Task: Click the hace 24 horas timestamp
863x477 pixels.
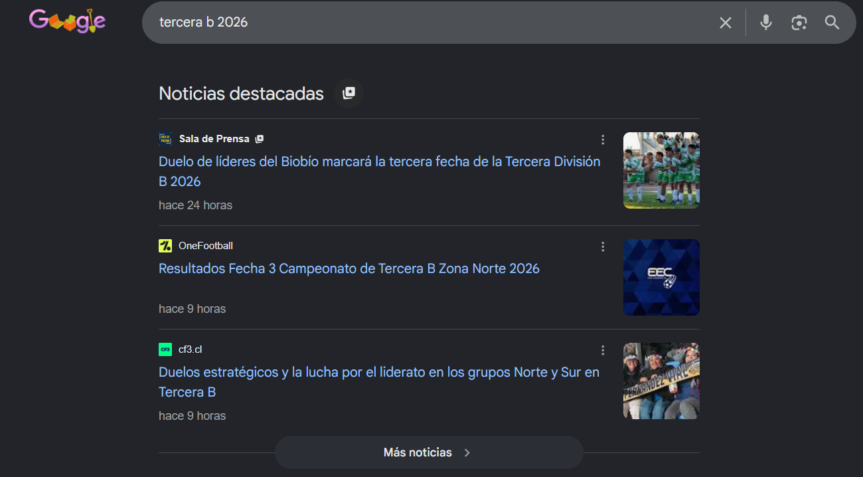Action: tap(196, 205)
